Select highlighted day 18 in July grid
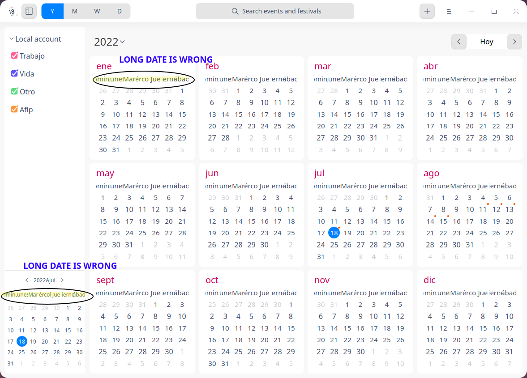The height and width of the screenshot is (378, 527). (x=334, y=233)
